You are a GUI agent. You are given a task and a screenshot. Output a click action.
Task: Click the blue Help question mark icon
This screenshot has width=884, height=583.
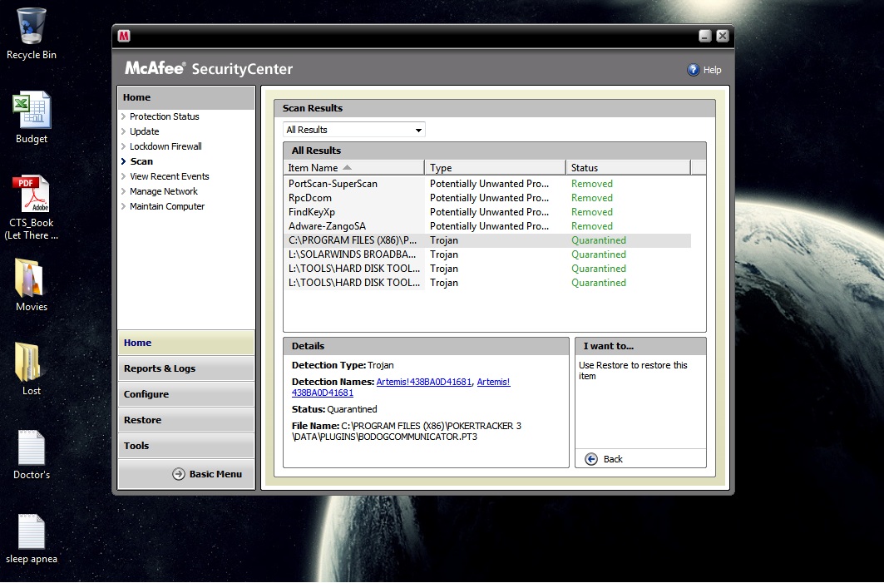tap(694, 70)
